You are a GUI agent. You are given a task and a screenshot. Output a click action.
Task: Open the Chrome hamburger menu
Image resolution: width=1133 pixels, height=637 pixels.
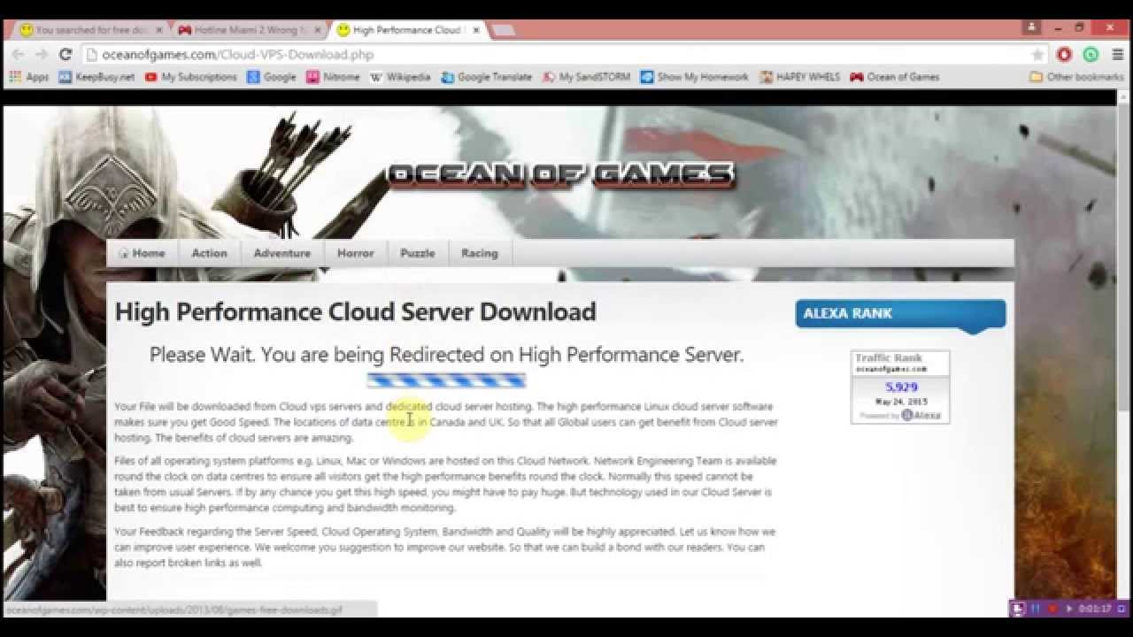1118,54
